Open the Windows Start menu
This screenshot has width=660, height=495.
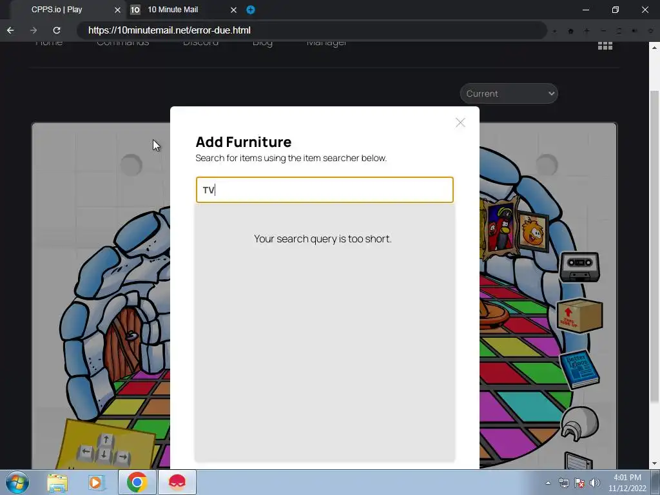click(17, 482)
